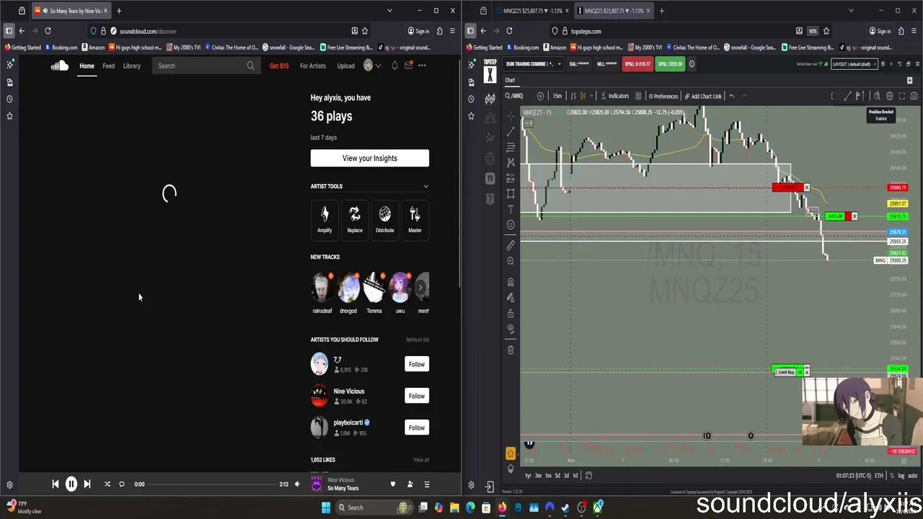Remove drawings with trash icon

pos(511,350)
